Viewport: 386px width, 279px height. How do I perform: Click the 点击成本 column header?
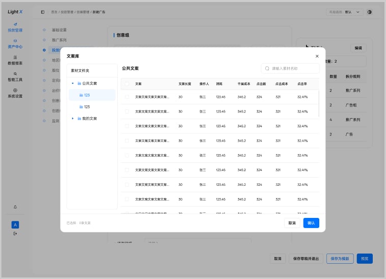(x=282, y=84)
